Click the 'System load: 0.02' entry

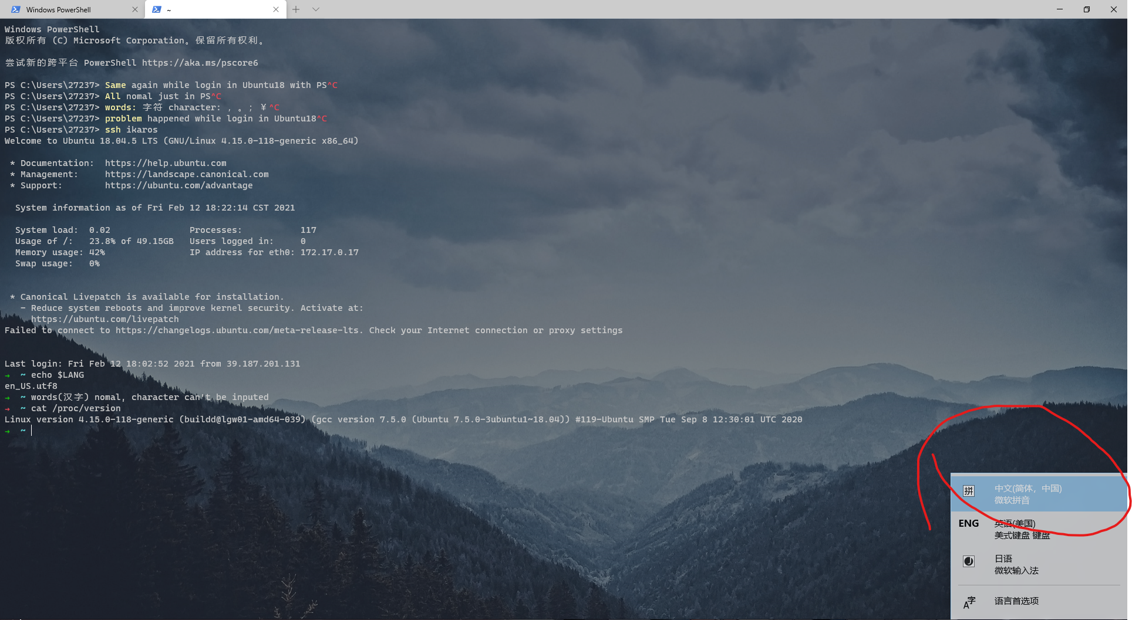[x=63, y=230]
